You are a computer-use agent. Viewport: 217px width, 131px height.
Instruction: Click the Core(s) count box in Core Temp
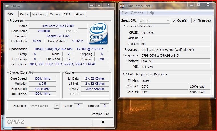pyautogui.click(x=174, y=21)
